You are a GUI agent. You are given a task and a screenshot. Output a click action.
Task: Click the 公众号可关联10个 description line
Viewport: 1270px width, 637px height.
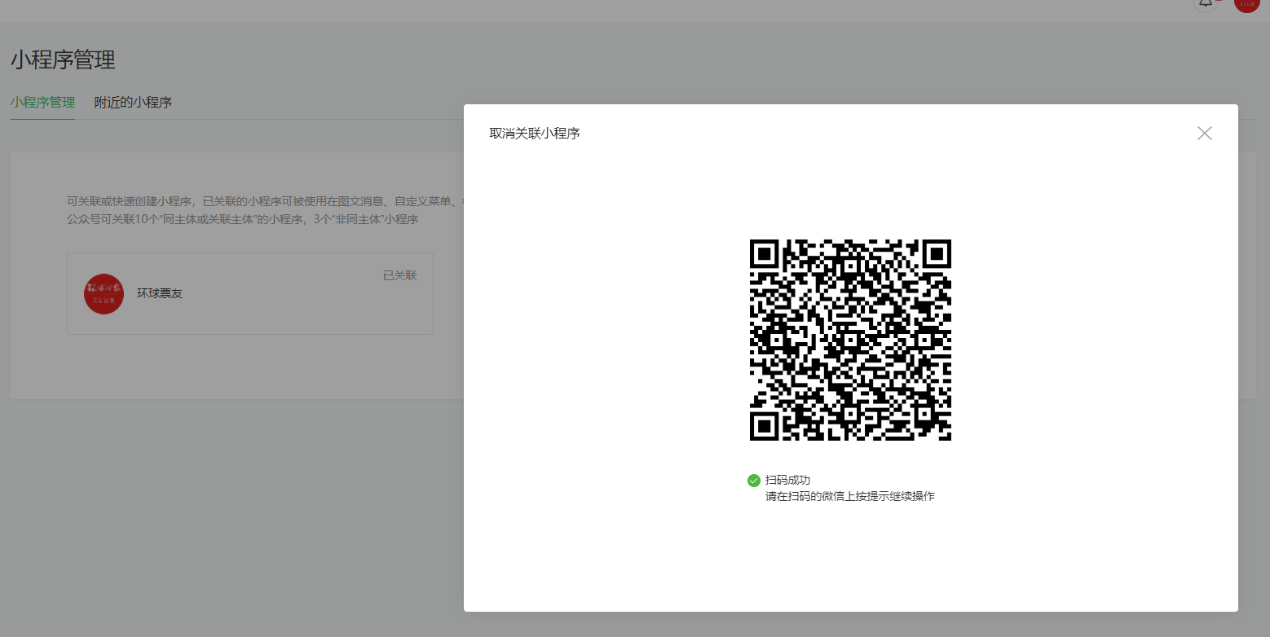coord(243,219)
